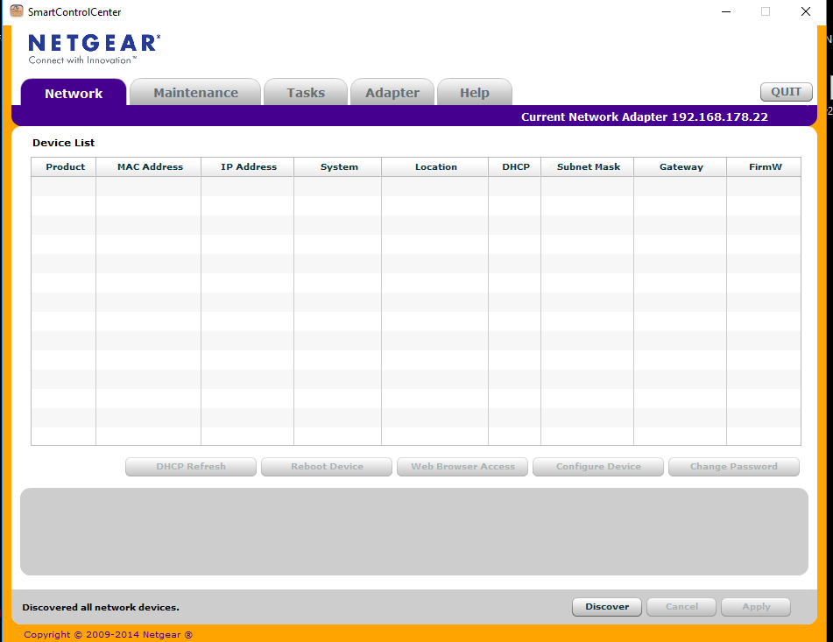This screenshot has height=642, width=833.
Task: Sort by the MAC Address column header
Action: pos(149,166)
